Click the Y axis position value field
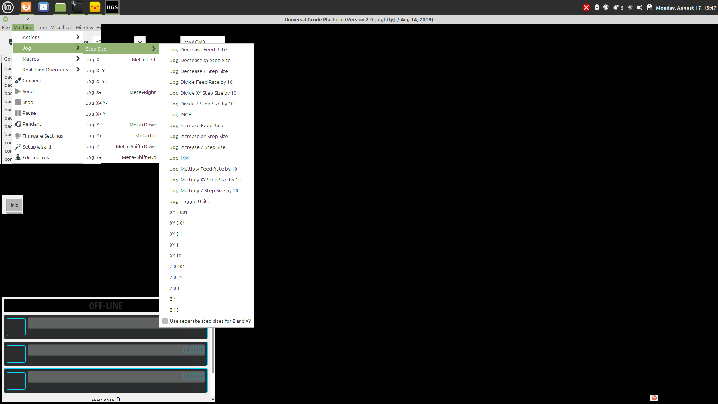718x404 pixels. point(117,350)
